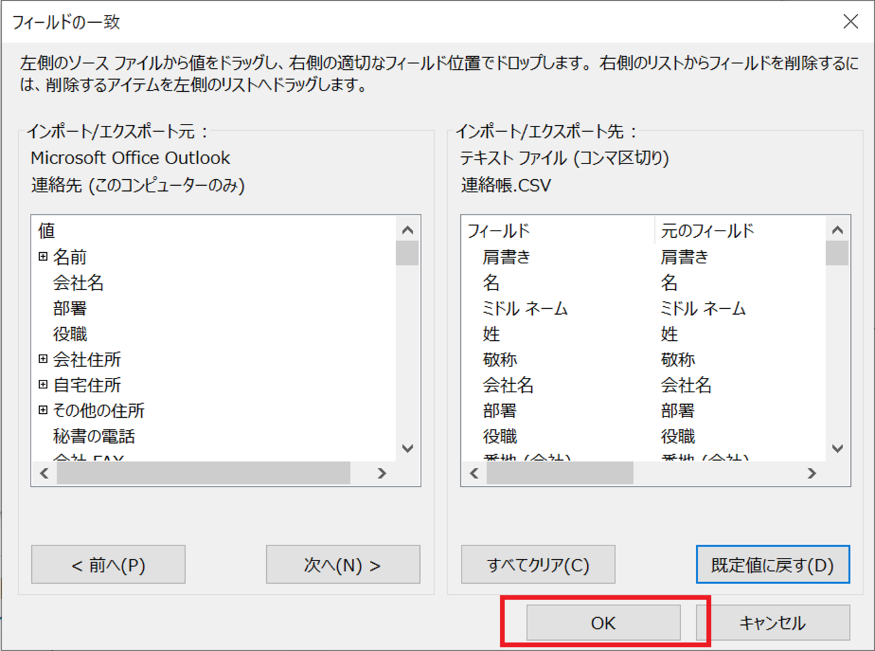Viewport: 875px width, 651px height.
Task: Click the 元のフィールド column header
Action: pyautogui.click(x=707, y=231)
